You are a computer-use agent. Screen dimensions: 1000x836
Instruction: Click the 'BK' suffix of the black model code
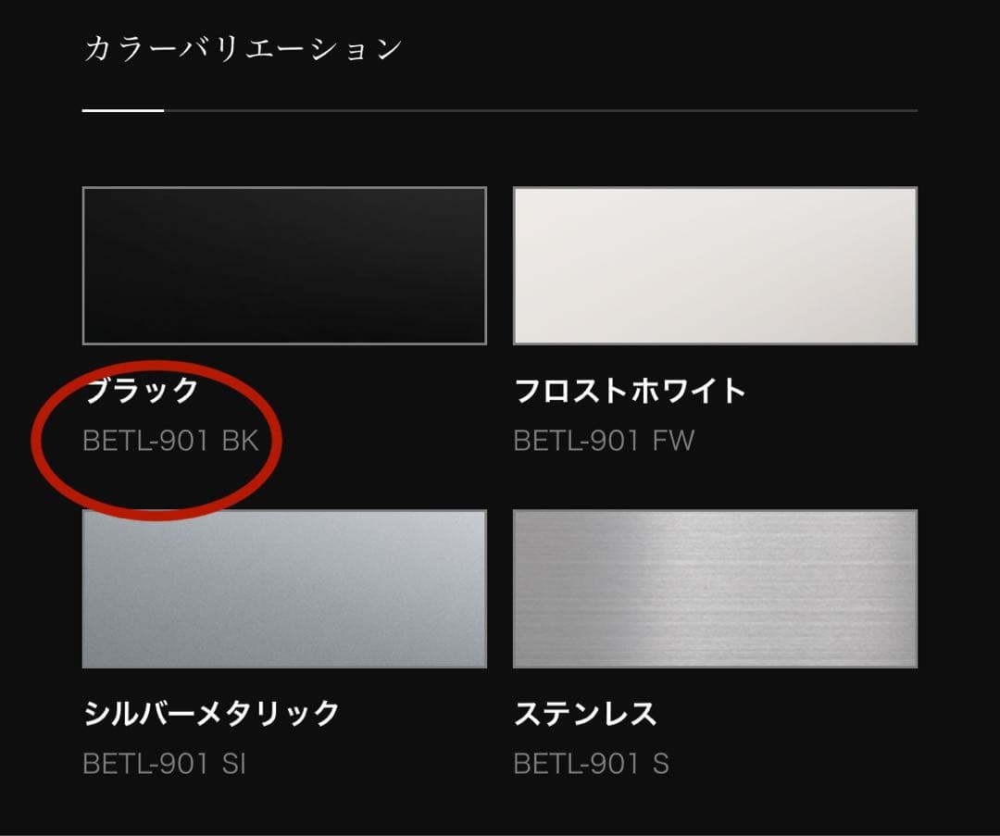point(241,441)
